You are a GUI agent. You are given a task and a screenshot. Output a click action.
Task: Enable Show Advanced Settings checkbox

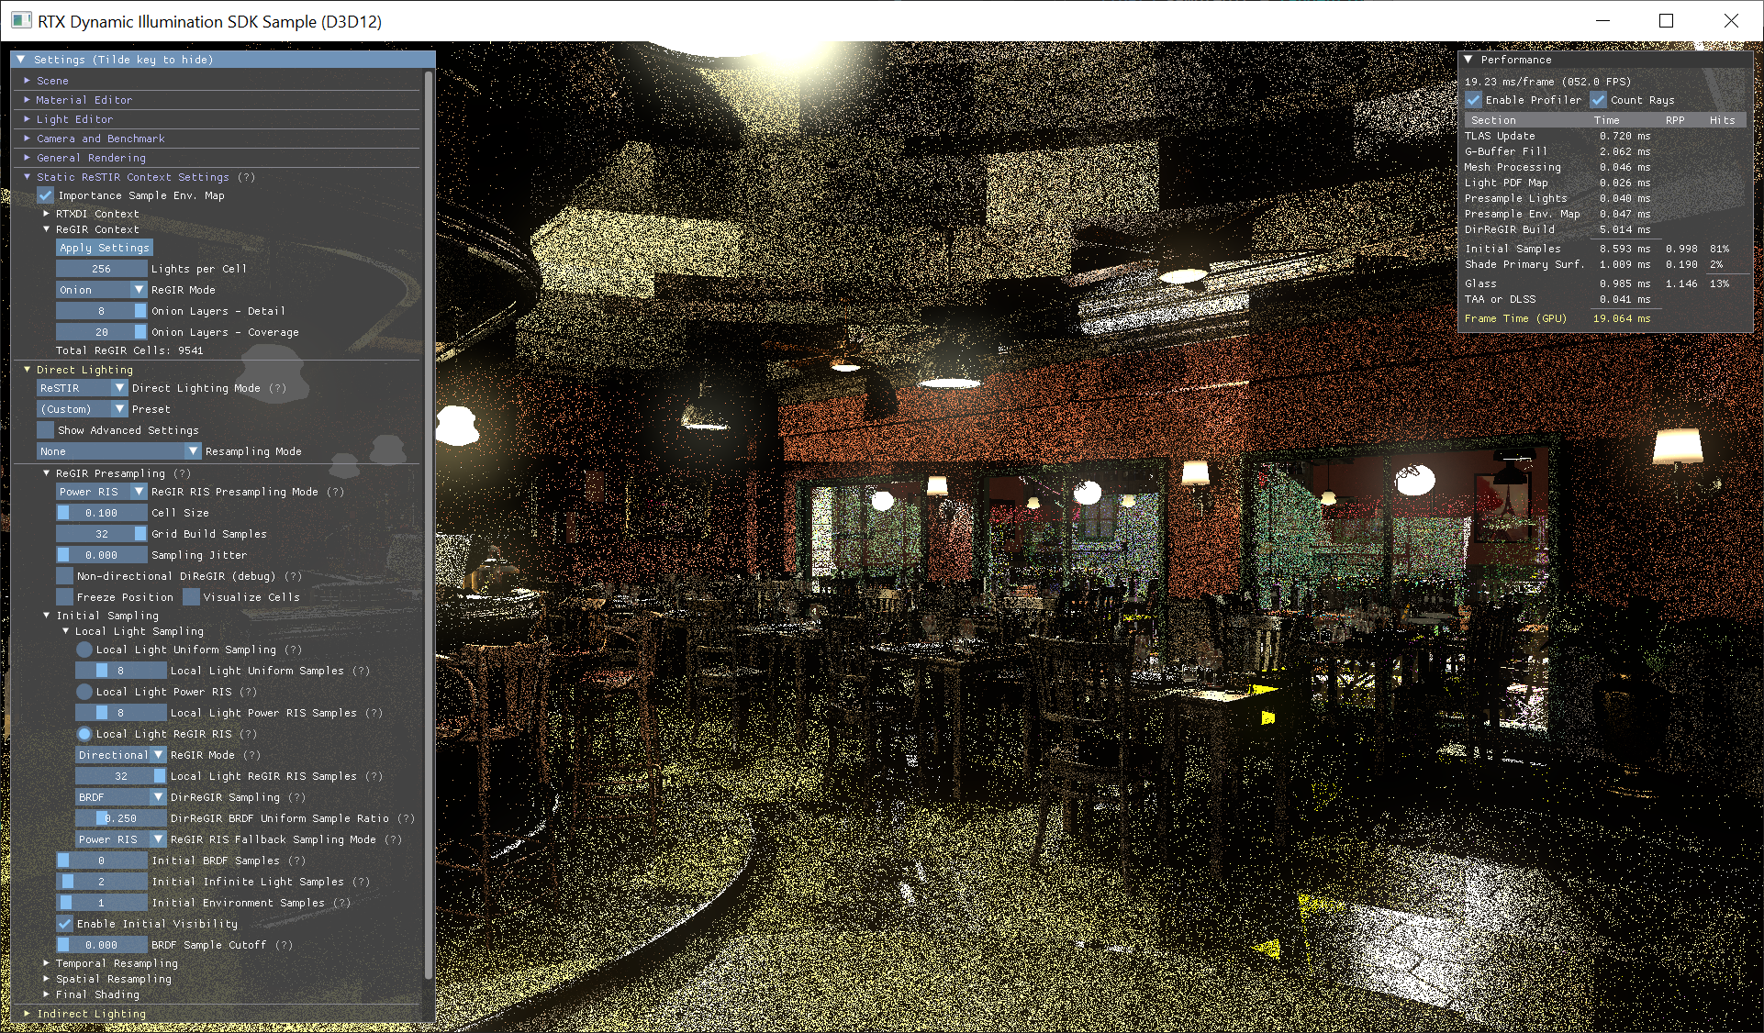[46, 430]
